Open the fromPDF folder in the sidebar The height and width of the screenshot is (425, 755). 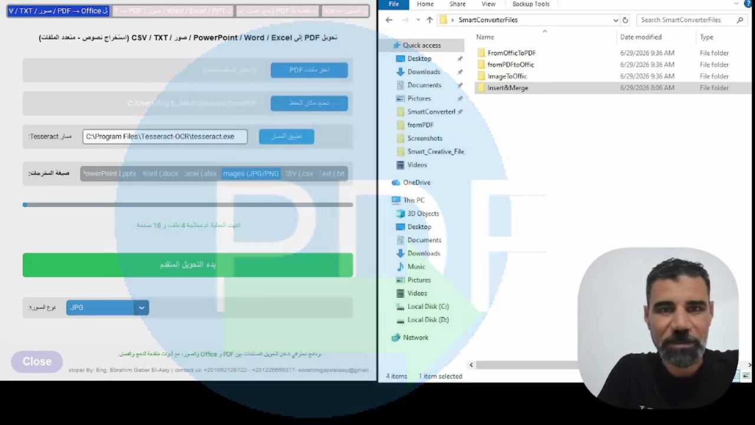point(420,125)
